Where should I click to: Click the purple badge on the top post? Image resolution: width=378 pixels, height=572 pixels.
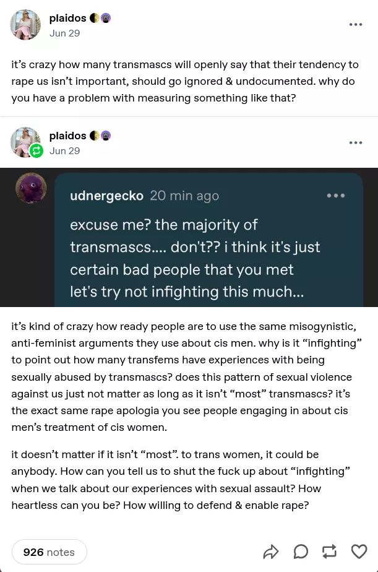pos(106,18)
